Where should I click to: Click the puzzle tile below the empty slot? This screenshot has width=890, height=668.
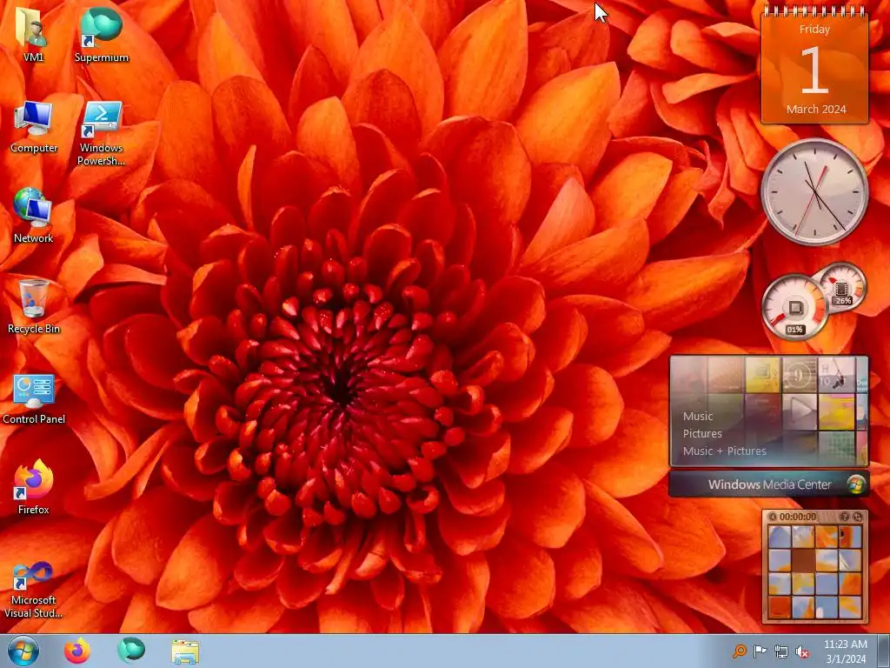click(x=803, y=584)
